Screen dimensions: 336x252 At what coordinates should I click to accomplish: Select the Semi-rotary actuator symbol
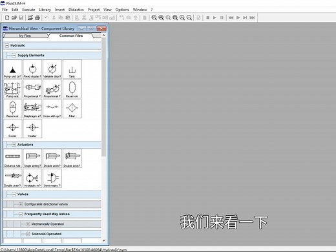coord(52,178)
